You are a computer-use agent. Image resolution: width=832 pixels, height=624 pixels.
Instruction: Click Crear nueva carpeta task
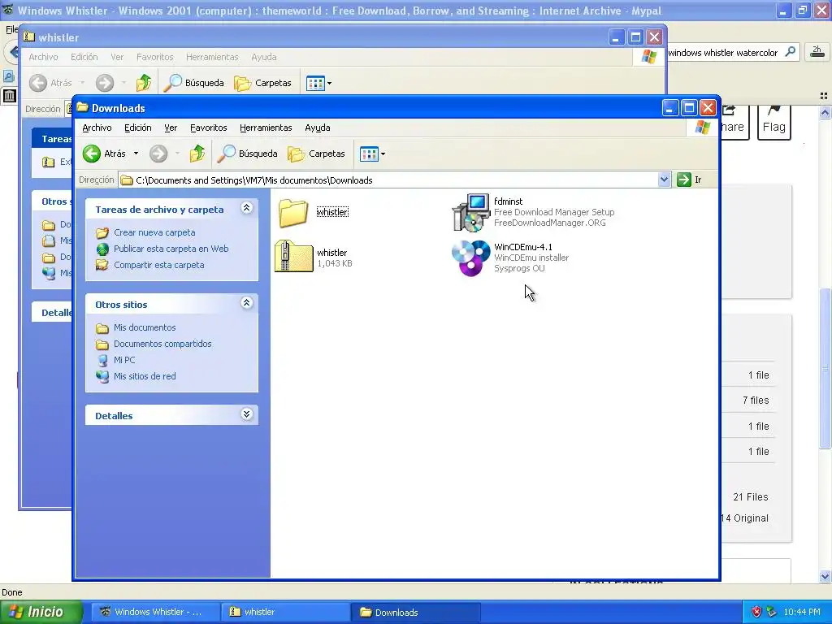[x=154, y=232]
